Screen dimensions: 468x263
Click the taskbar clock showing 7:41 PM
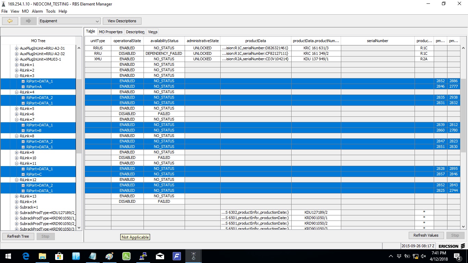440,256
